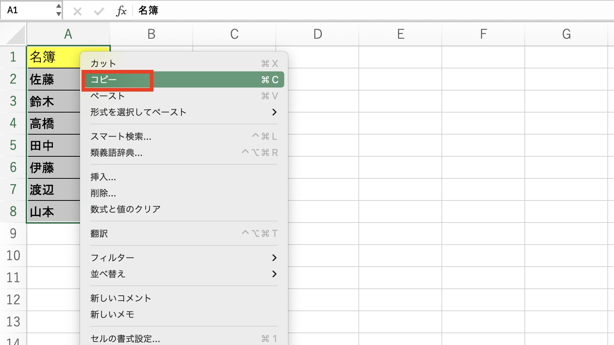Image resolution: width=614 pixels, height=345 pixels.
Task: Open the フィルター submenu
Action: click(112, 257)
